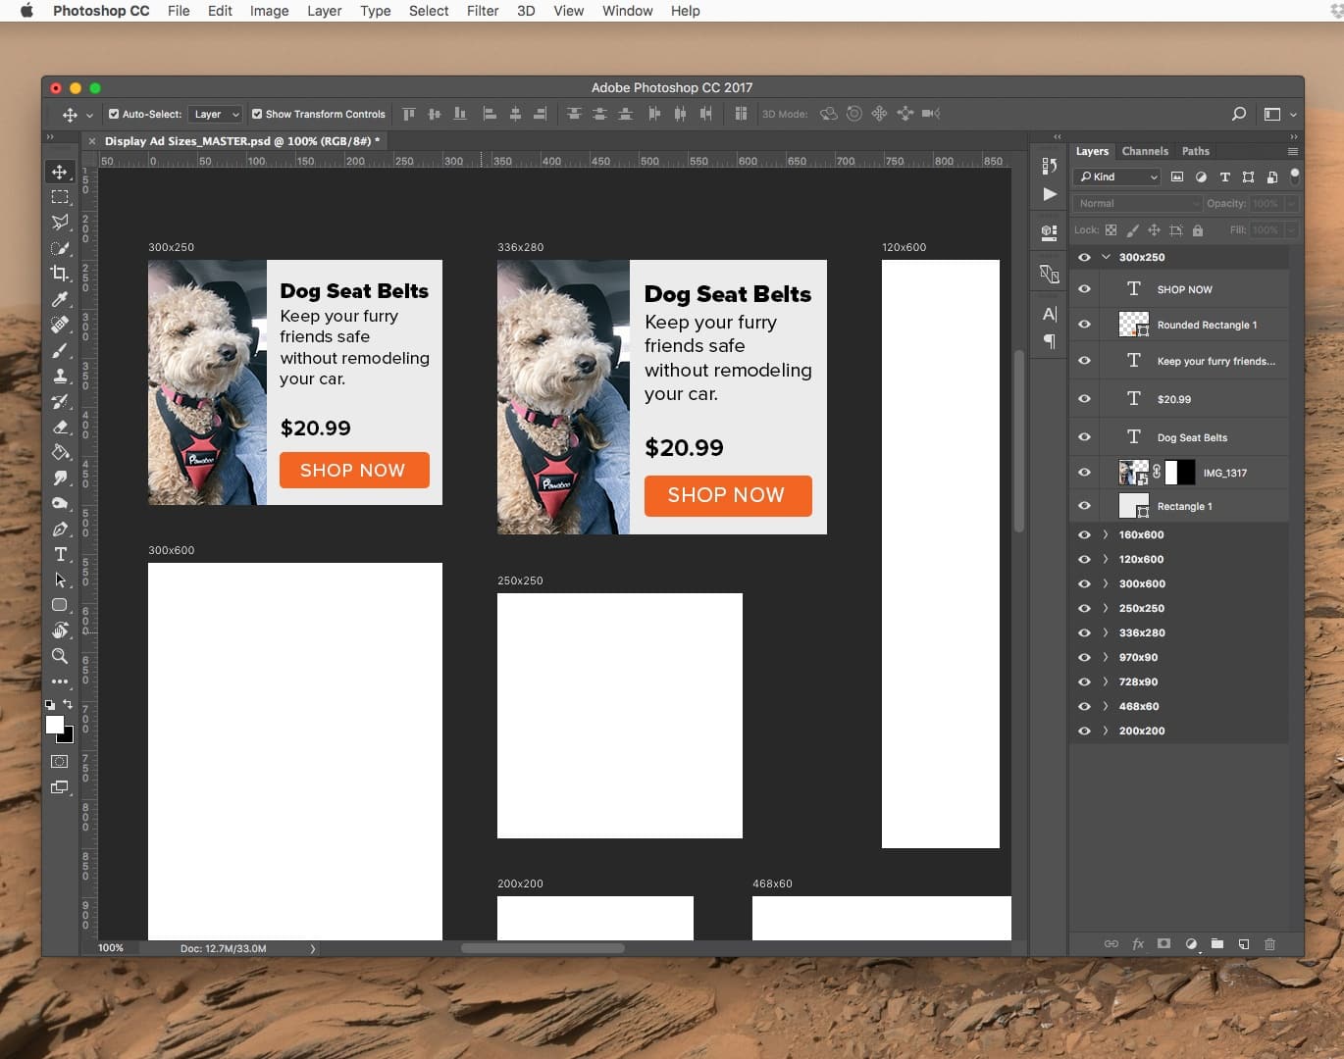Toggle visibility of the IMG_1317 layer
Image resolution: width=1344 pixels, height=1059 pixels.
(x=1084, y=472)
